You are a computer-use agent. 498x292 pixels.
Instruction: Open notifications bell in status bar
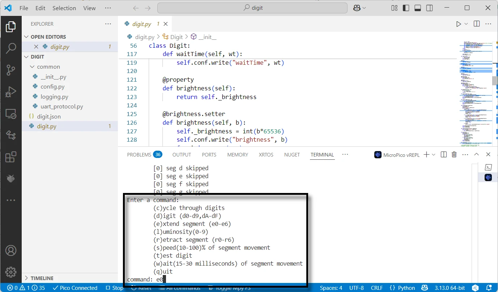click(x=489, y=288)
